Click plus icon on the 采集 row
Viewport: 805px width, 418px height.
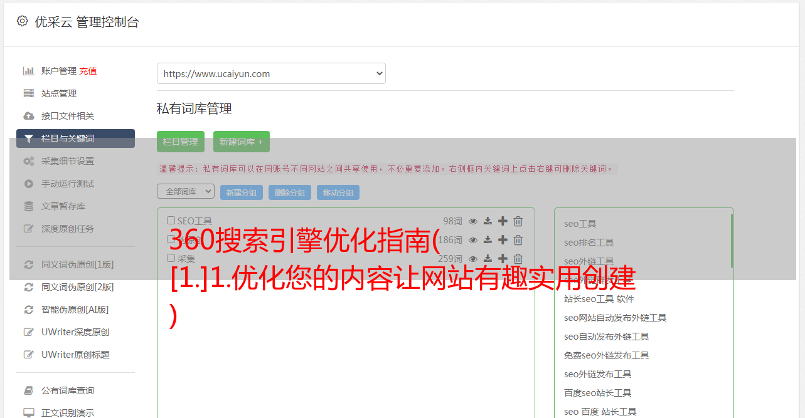pyautogui.click(x=503, y=259)
